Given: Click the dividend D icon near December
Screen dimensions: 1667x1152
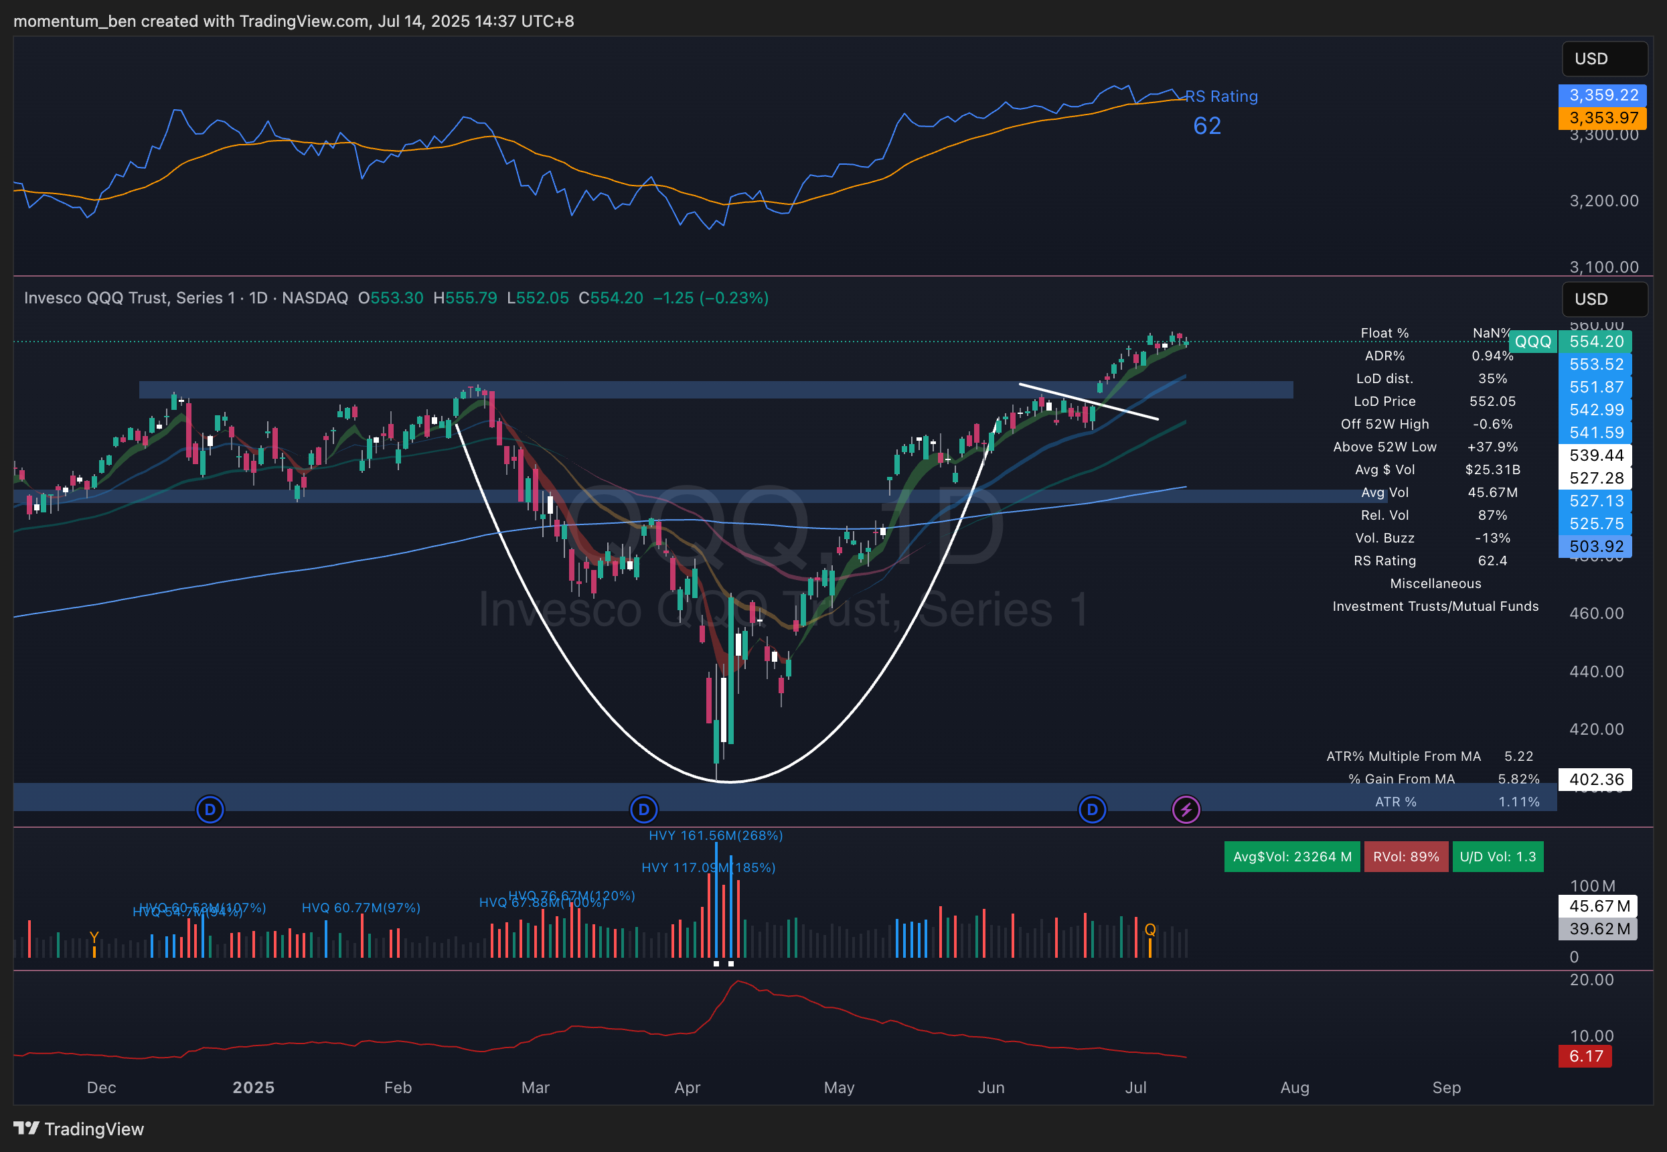Looking at the screenshot, I should (x=210, y=809).
